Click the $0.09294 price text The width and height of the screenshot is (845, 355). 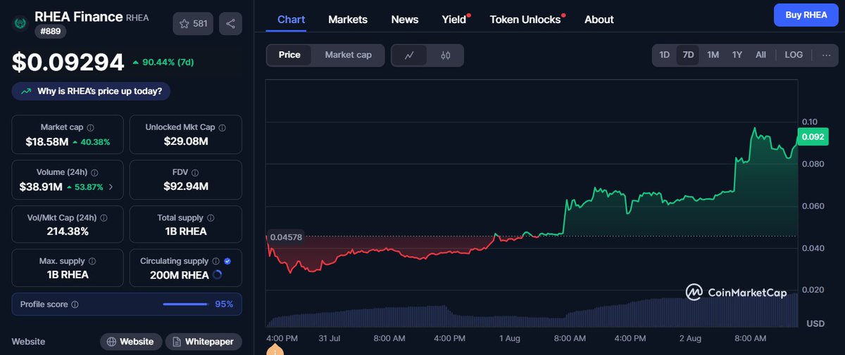coord(68,63)
